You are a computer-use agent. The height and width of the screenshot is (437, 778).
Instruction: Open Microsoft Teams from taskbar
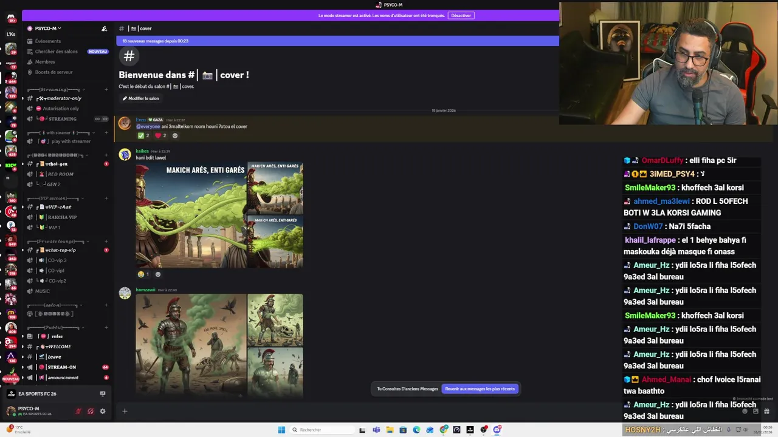(376, 430)
